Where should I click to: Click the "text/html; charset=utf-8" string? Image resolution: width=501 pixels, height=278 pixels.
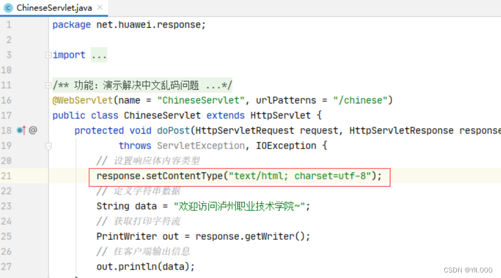click(300, 176)
